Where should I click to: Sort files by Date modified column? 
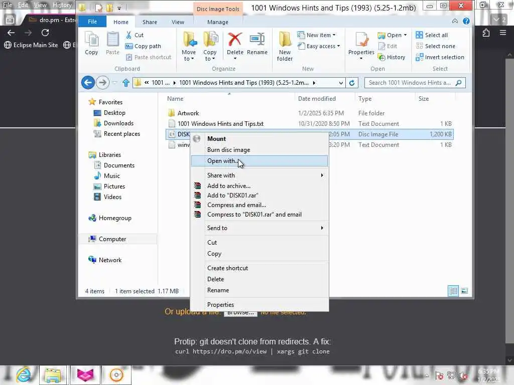317,99
